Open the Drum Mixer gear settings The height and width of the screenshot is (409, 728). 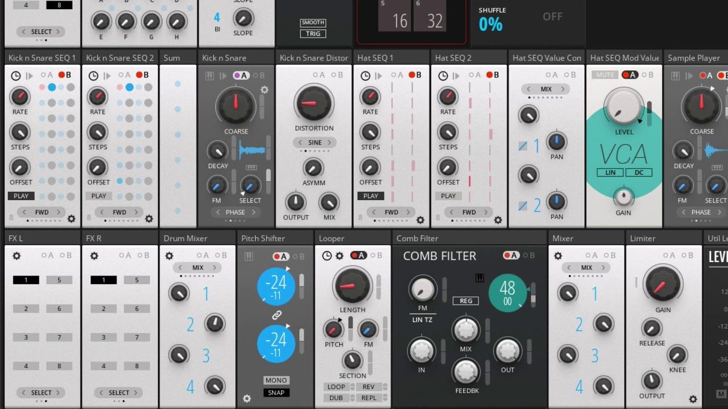[x=169, y=256]
